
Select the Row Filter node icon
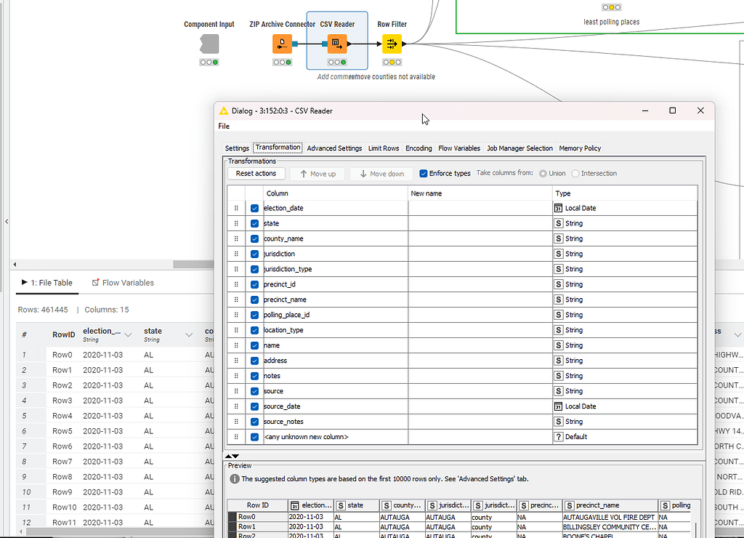(x=392, y=44)
